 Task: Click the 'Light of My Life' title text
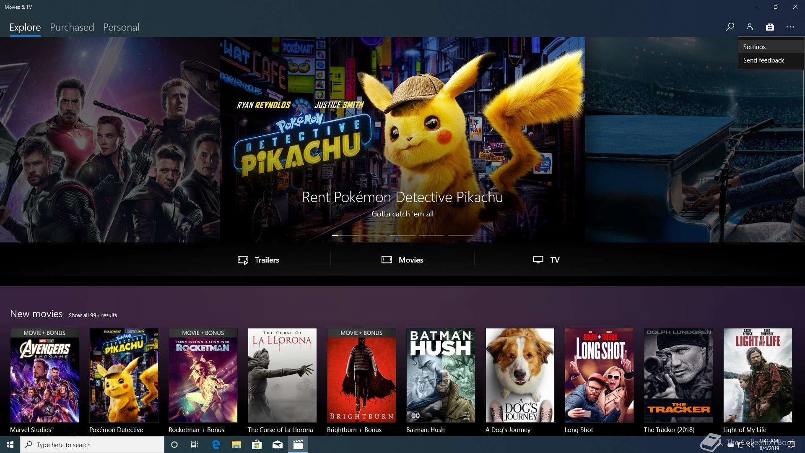[745, 430]
